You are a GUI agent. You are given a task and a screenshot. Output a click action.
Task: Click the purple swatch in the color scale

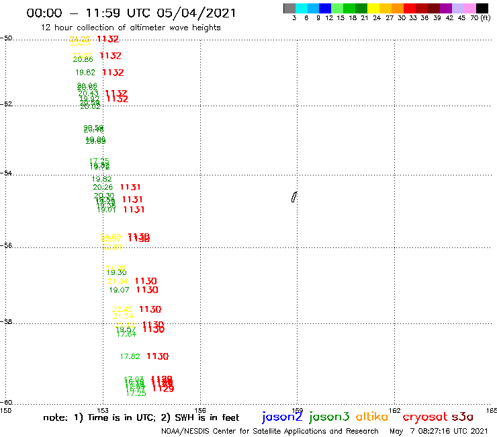(x=446, y=8)
